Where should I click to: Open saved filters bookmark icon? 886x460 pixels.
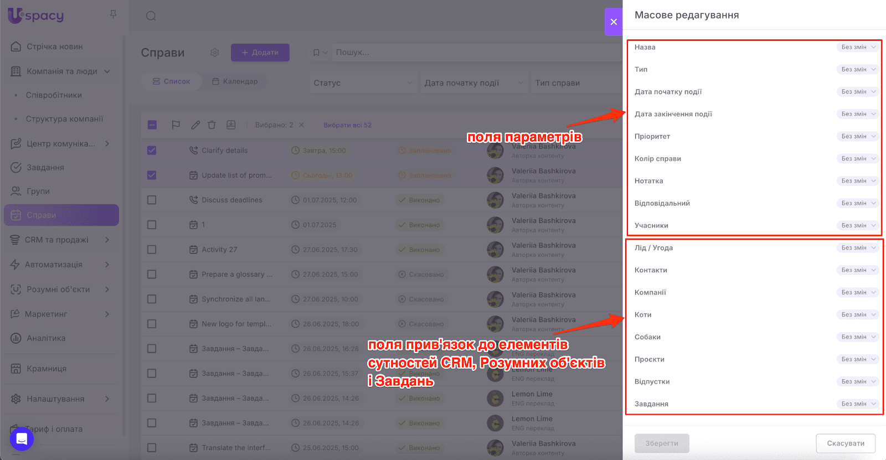click(x=316, y=53)
